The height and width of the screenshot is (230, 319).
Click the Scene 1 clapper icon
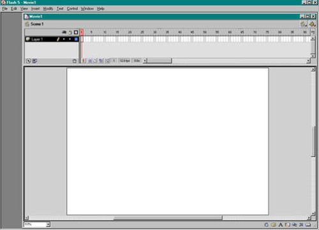27,24
